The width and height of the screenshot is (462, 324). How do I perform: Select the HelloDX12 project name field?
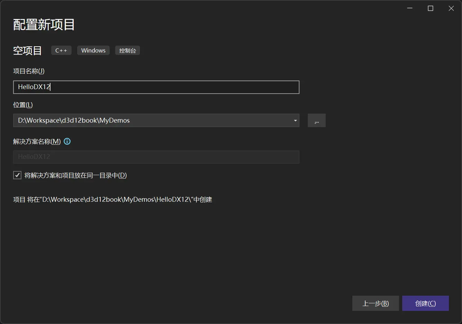click(156, 87)
